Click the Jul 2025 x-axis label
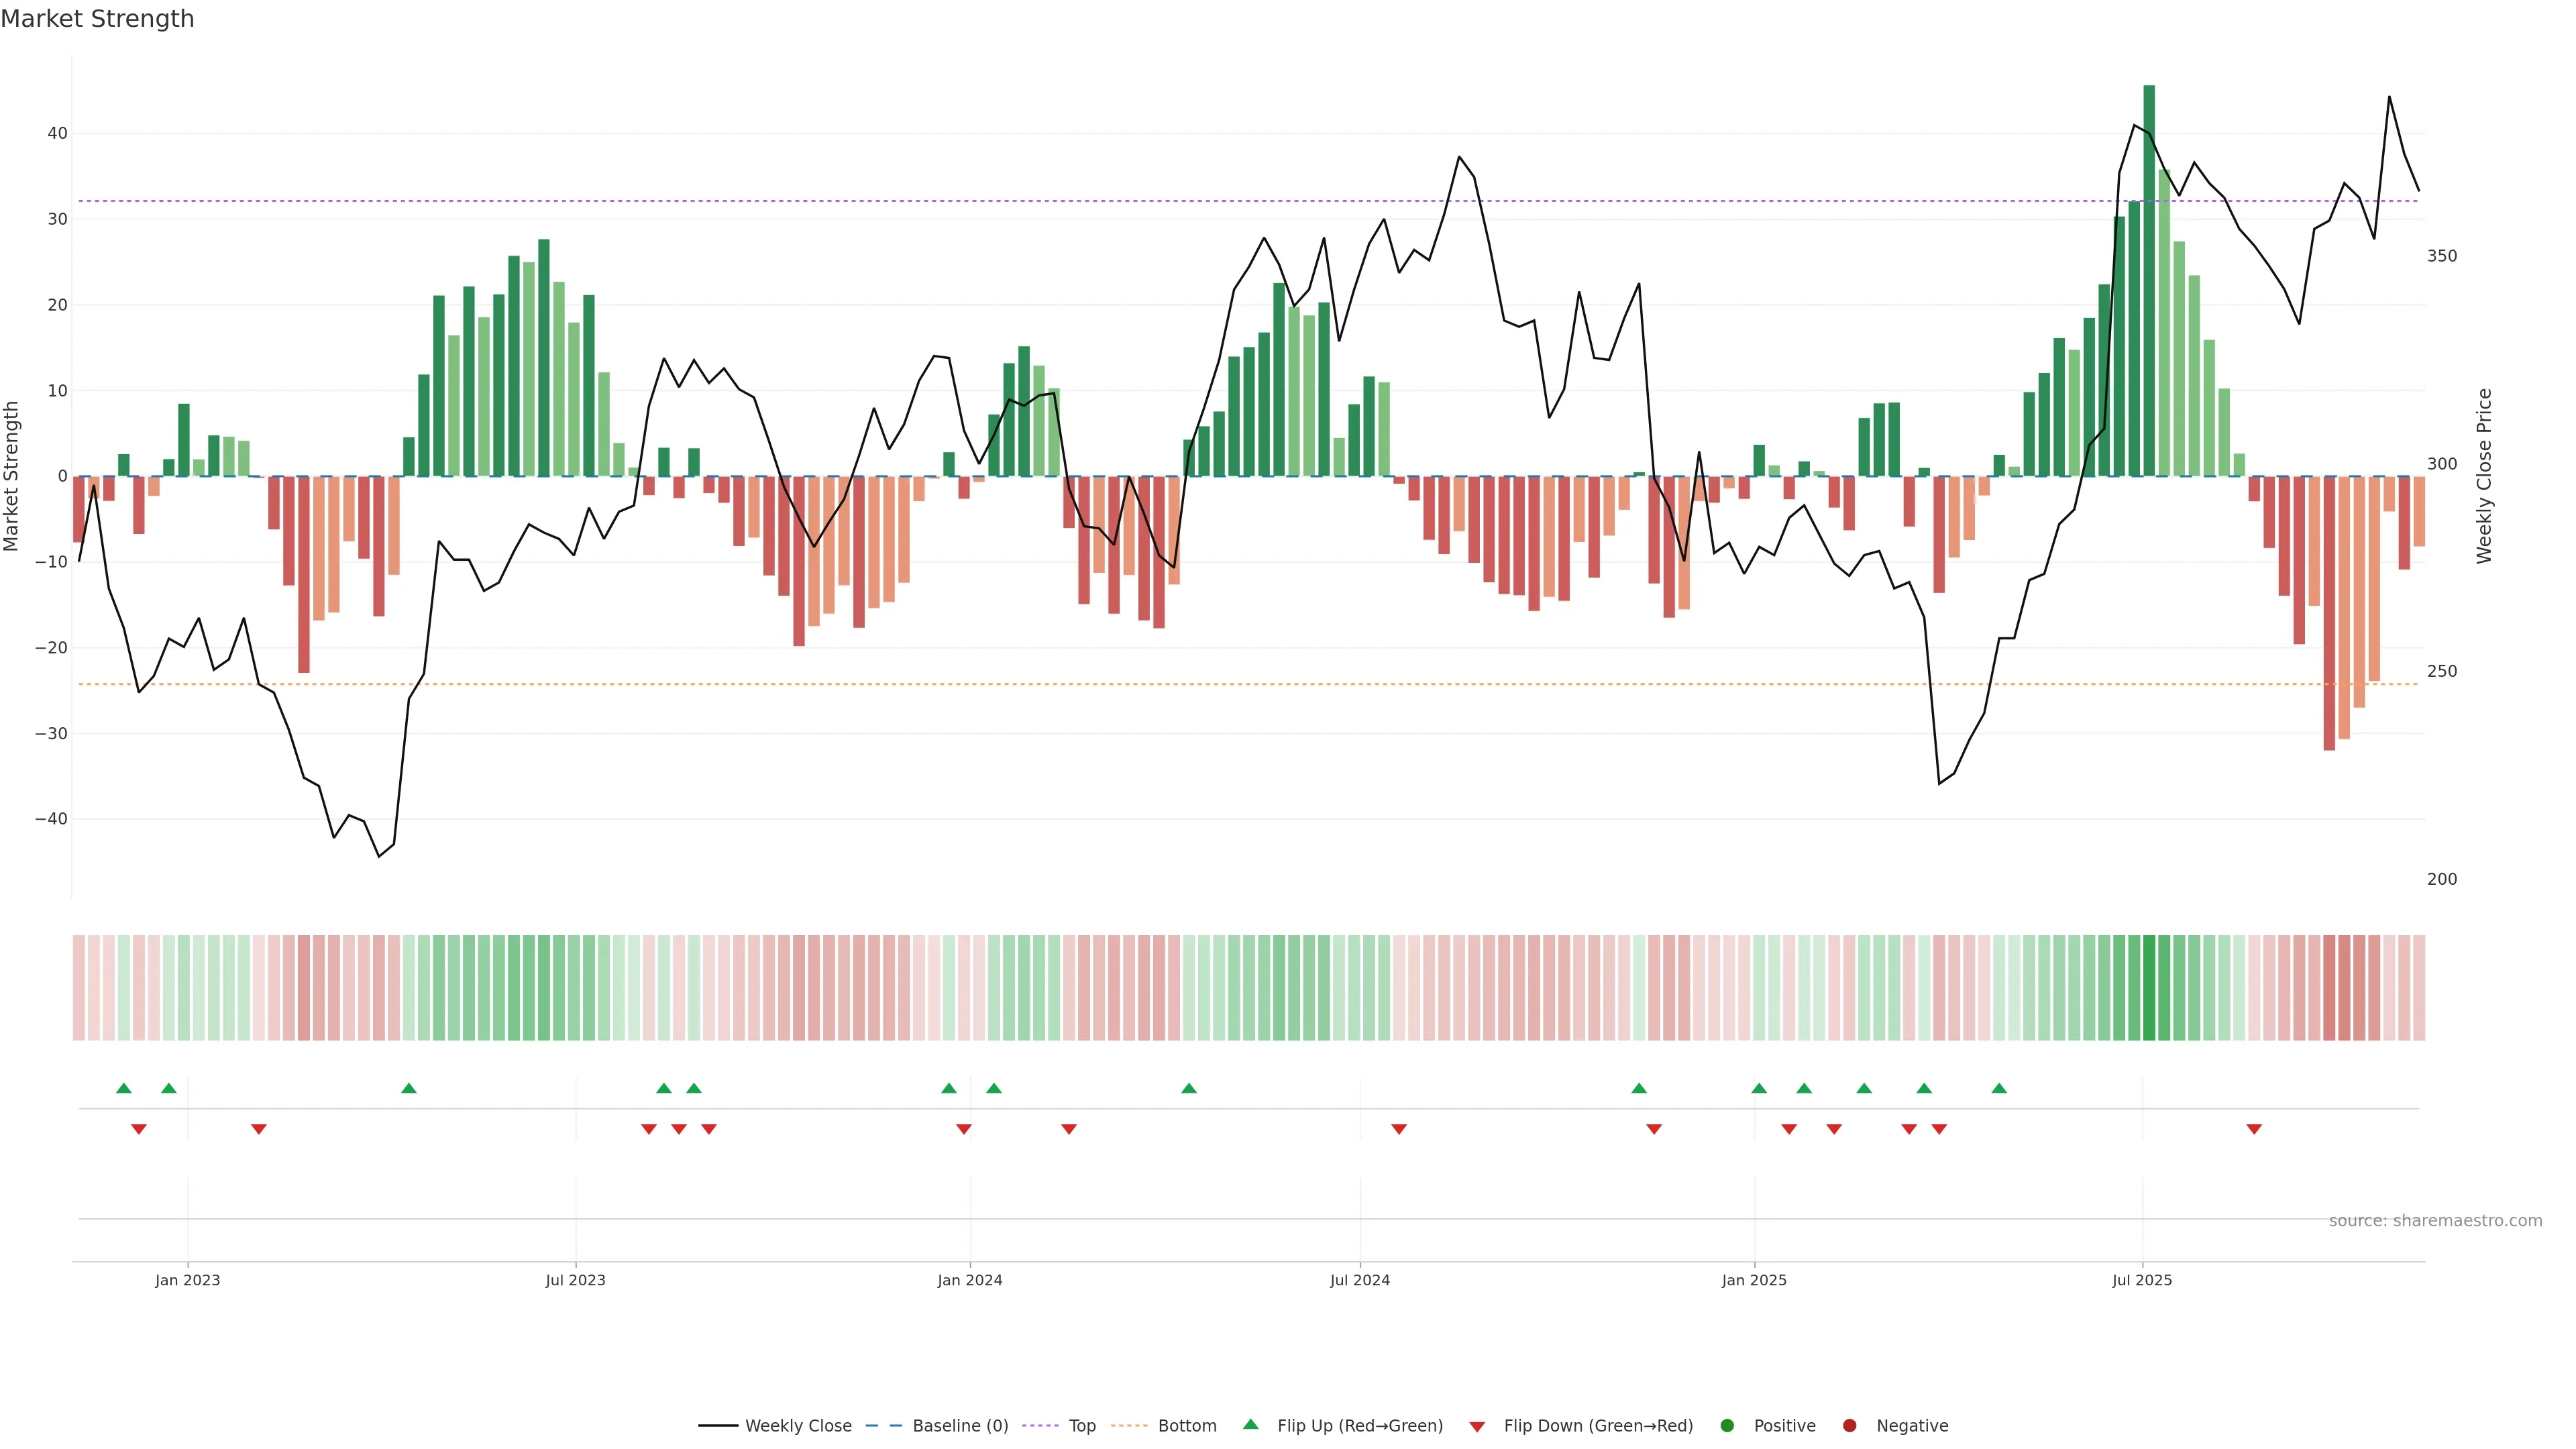This screenshot has height=1449, width=2576. pyautogui.click(x=2142, y=1280)
